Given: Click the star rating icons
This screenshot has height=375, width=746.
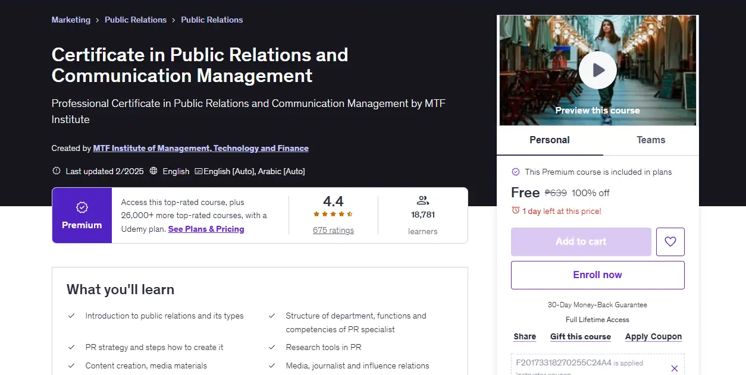Looking at the screenshot, I should click(333, 214).
